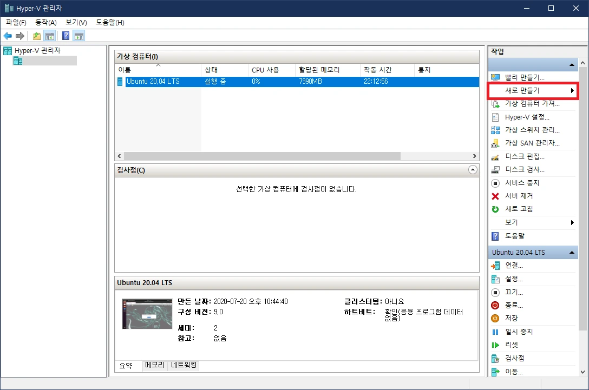Select the Hyper-V 관리자 tree root

click(37, 50)
